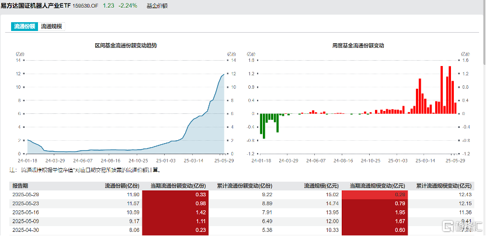Click the 9.22 cumulative share change cell
Image resolution: width=486 pixels, height=236 pixels.
tap(268, 195)
